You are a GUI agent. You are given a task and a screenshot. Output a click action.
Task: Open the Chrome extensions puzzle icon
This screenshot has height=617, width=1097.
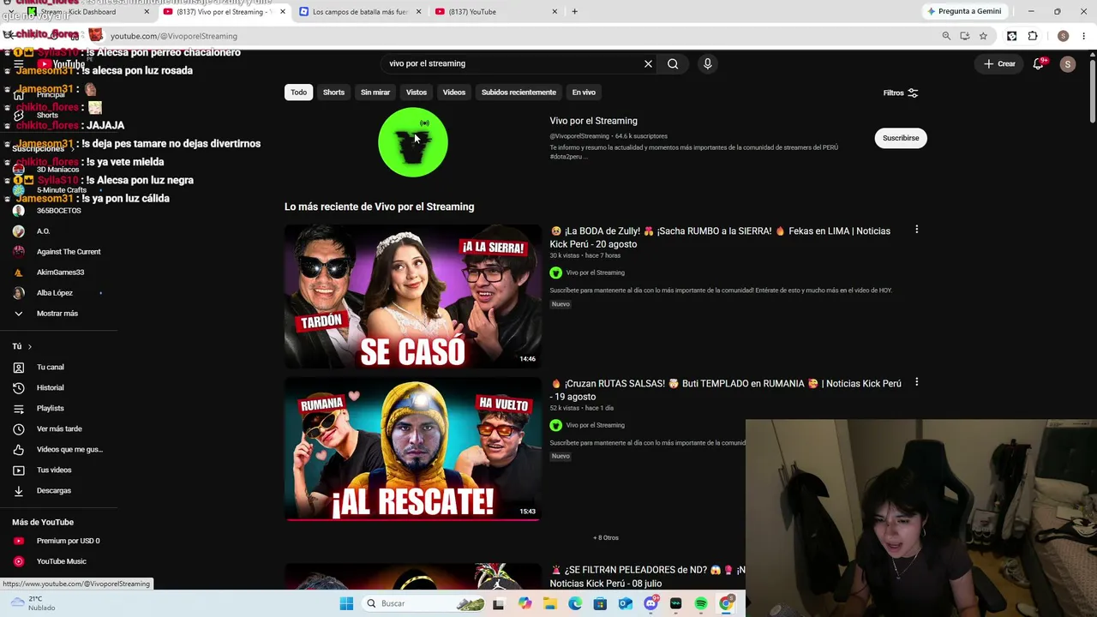pos(1033,36)
